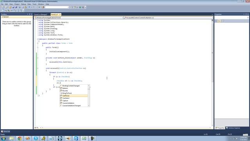Click the Toolbox panel auto-hide pin

(x=30, y=14)
